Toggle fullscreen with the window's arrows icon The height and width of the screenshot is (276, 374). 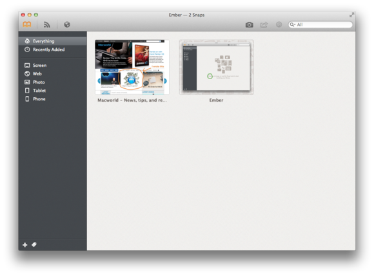351,15
